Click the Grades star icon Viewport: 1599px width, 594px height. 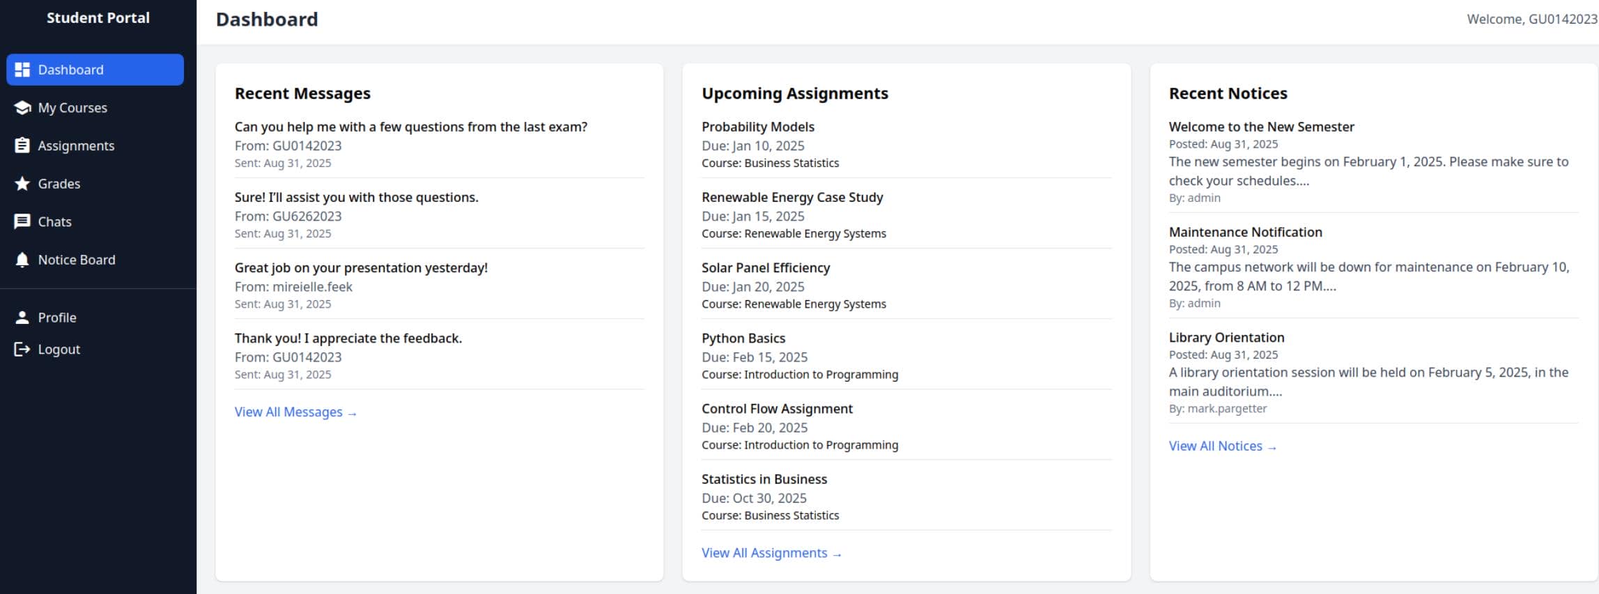click(22, 184)
